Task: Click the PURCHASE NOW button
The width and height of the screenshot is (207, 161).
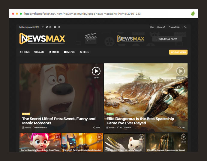Action: click(167, 39)
